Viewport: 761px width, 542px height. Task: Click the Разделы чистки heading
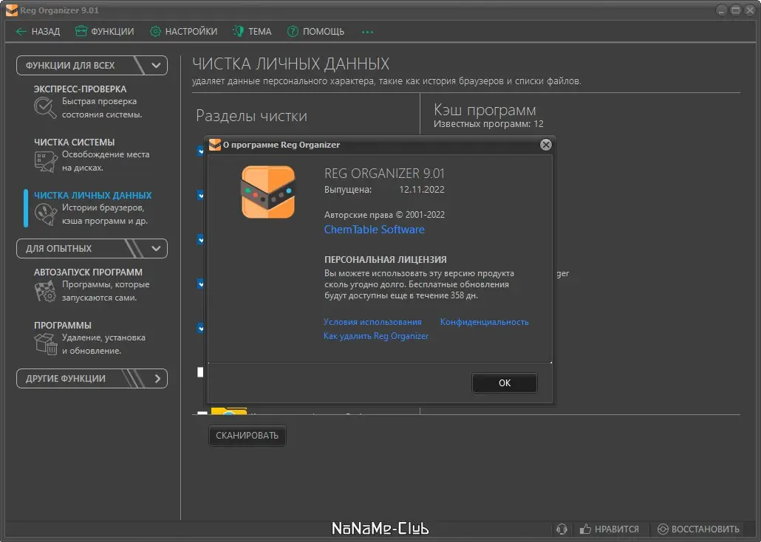tap(251, 115)
